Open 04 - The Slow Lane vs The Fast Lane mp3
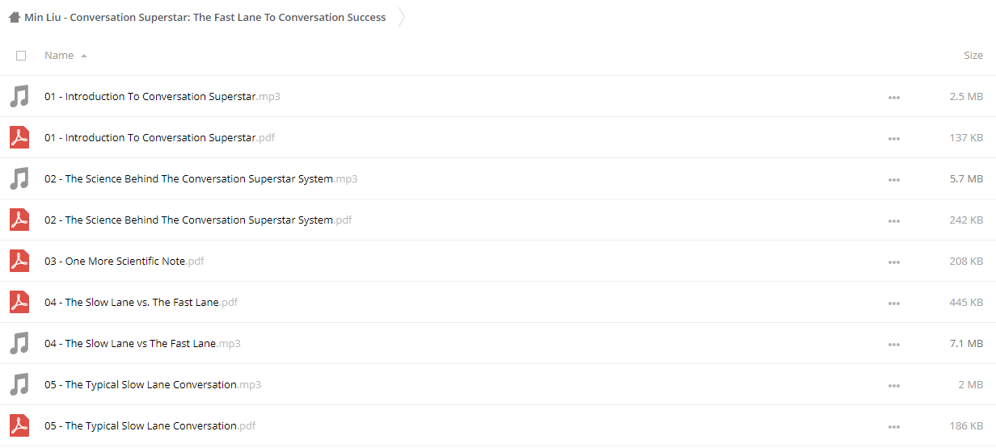996x448 pixels. click(x=142, y=344)
